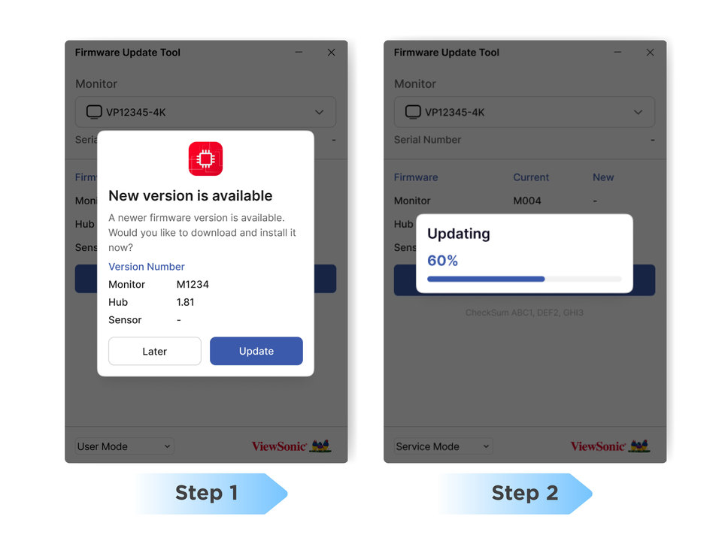Viewport: 722px width, 541px height.
Task: Open the Service Mode dropdown
Action: pyautogui.click(x=443, y=446)
